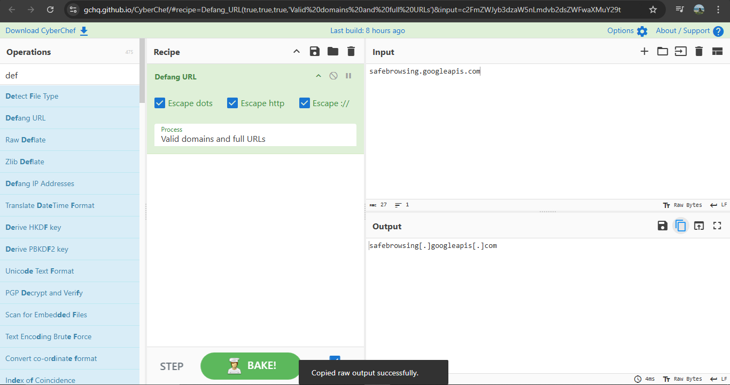Click the operations search field containing "def"

[69, 75]
